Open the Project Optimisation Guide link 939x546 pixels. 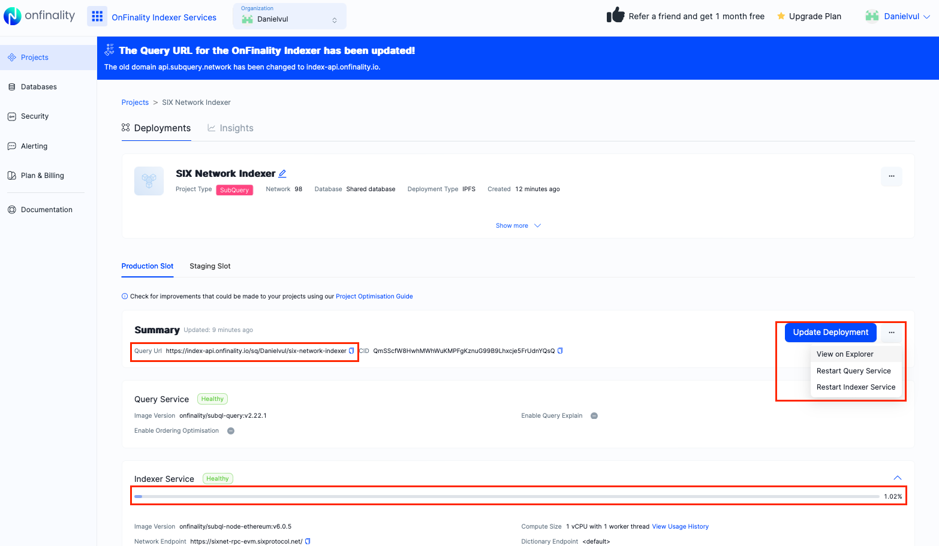[x=374, y=297]
